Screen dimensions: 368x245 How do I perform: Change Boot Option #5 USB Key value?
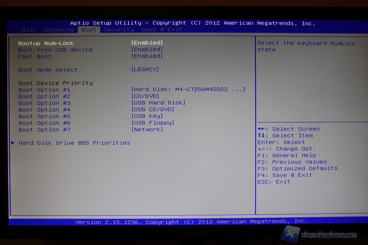pos(147,116)
